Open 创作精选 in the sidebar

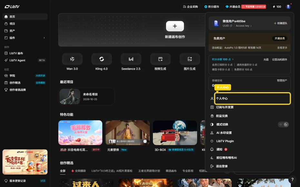pyautogui.click(x=25, y=83)
